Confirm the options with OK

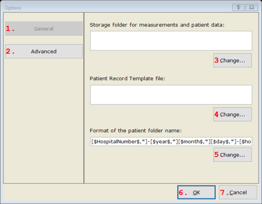click(x=196, y=192)
